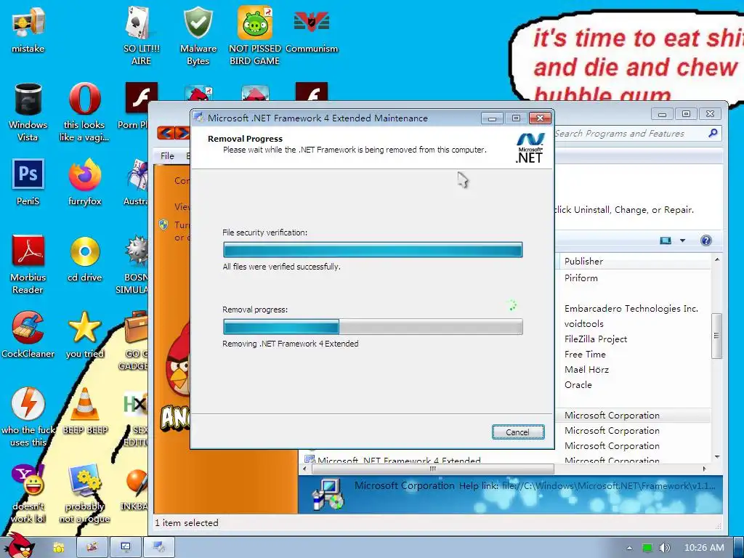Image resolution: width=744 pixels, height=558 pixels.
Task: Open the Photoshop 'Ps' desktop shortcut
Action: pos(28,182)
